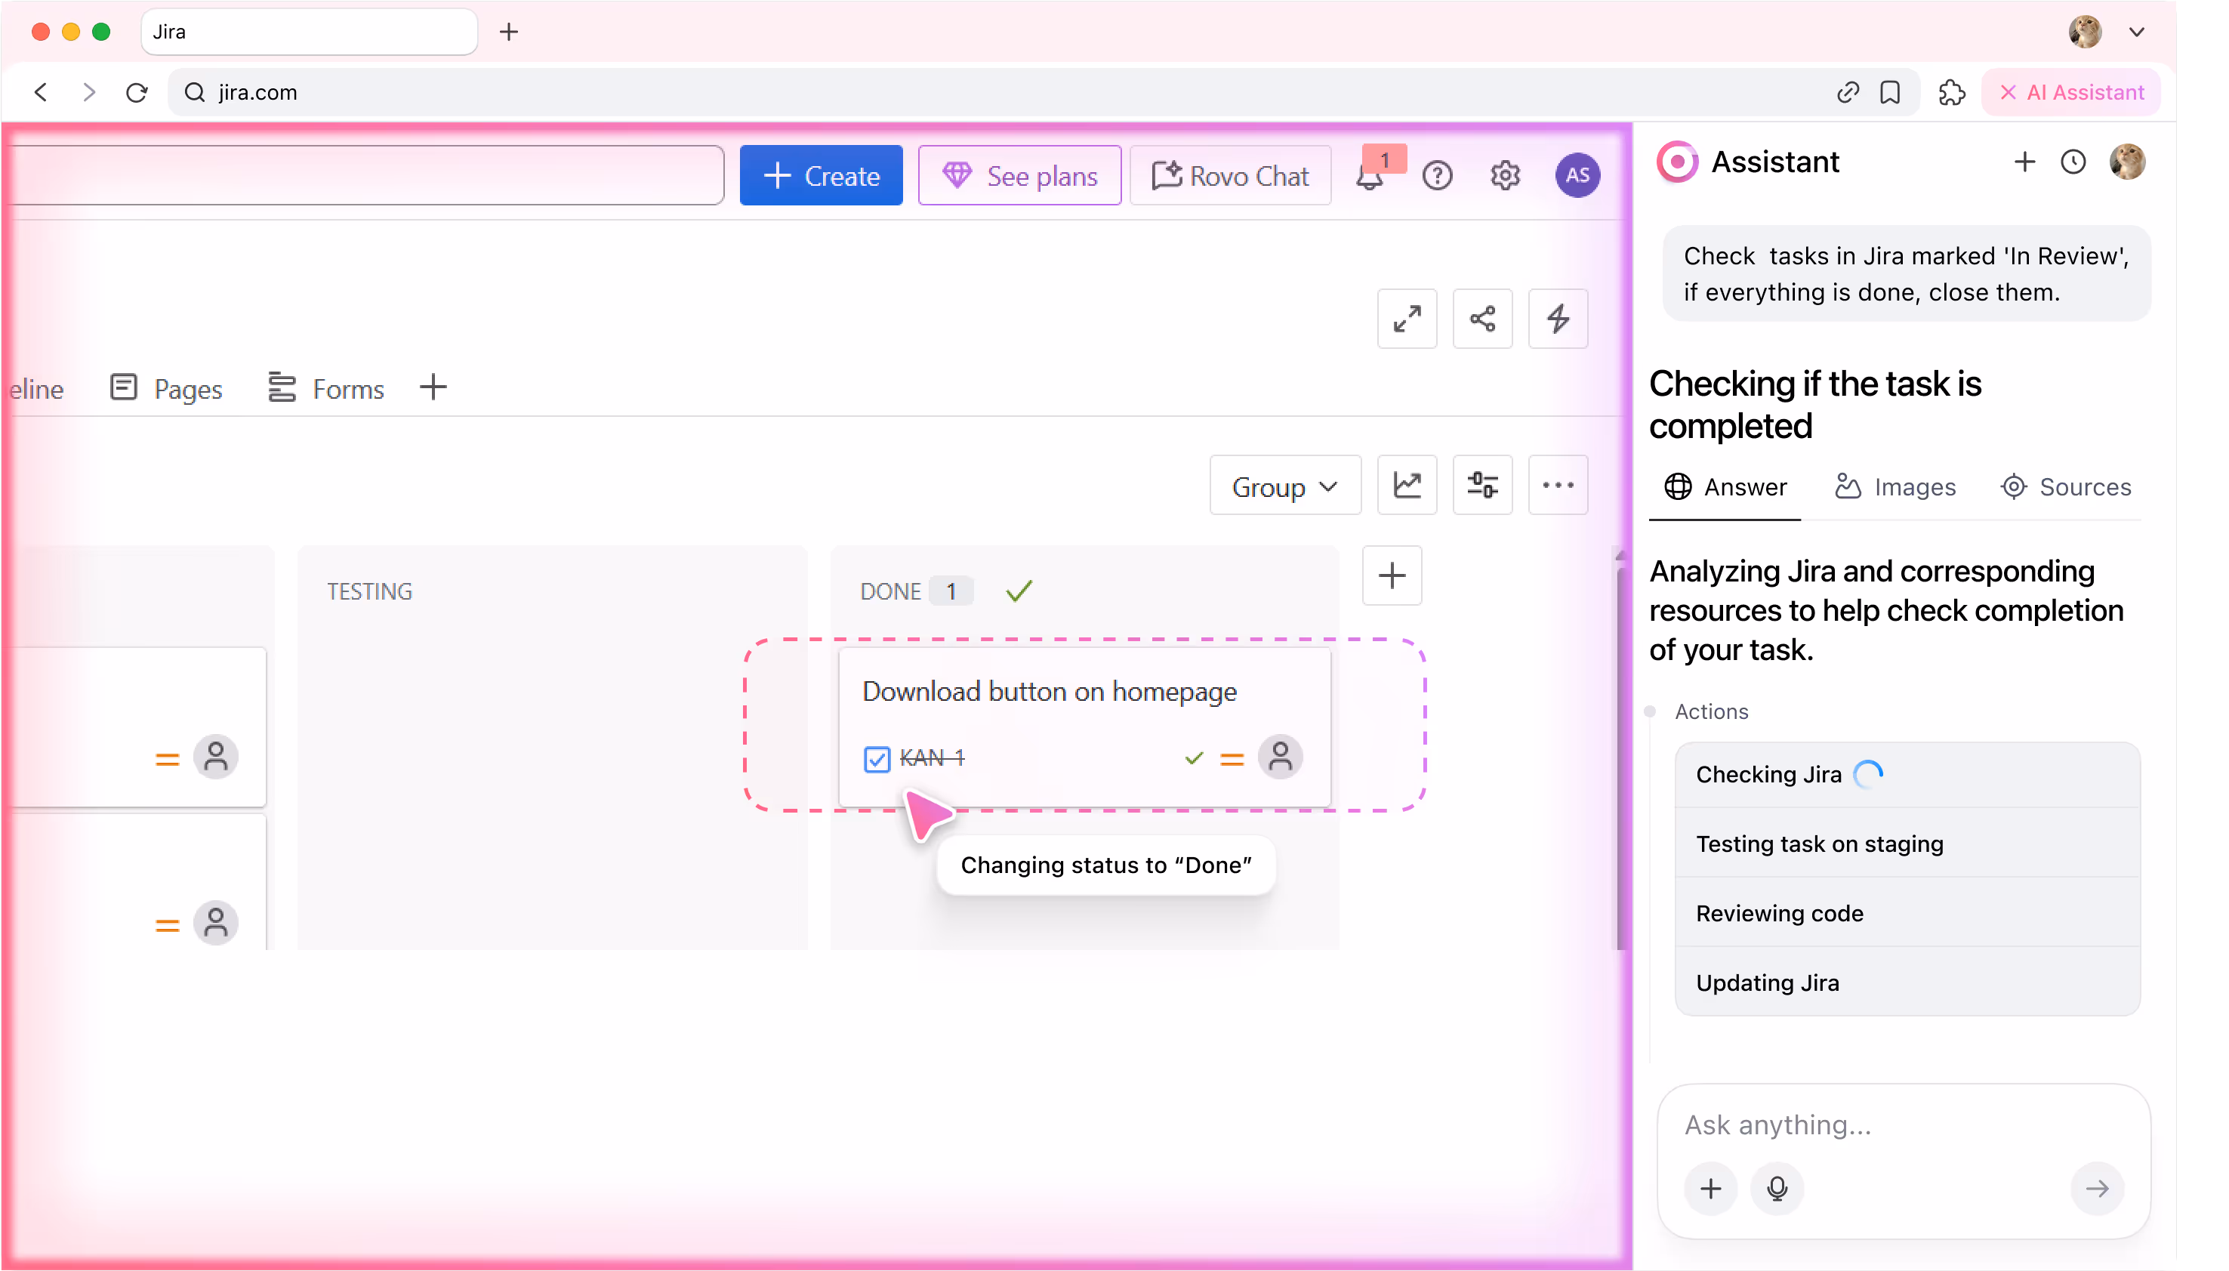Close the AI Assistant panel

(x=2070, y=91)
